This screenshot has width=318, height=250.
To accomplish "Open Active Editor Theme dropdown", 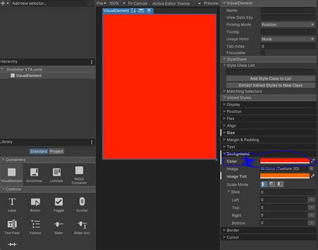I will [176, 3].
